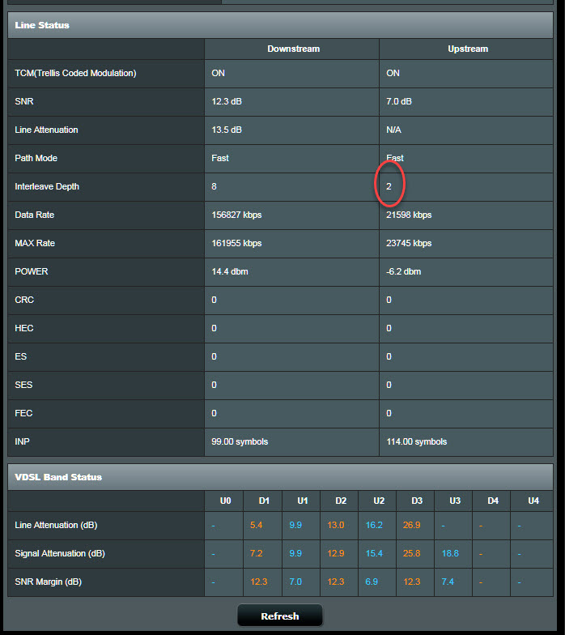The height and width of the screenshot is (635, 565).
Task: Click the D2 band column header
Action: coord(341,501)
